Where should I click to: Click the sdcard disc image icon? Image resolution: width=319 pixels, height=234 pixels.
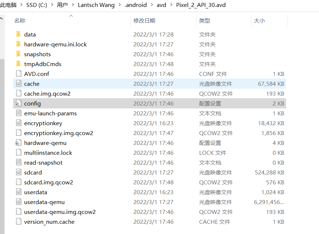[19, 172]
